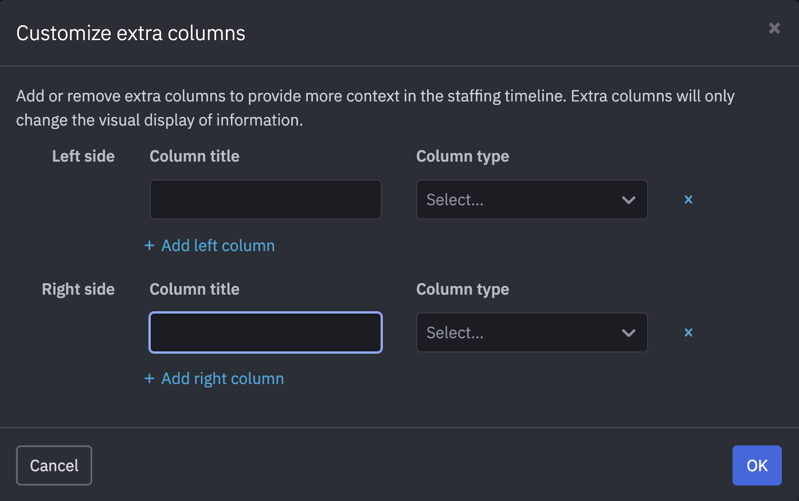Image resolution: width=799 pixels, height=501 pixels.
Task: Click the Right side section label
Action: [78, 289]
